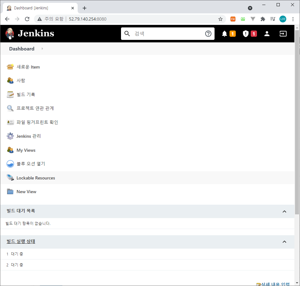Click the 빌드 대기 항목이 없습니다 text
Image resolution: width=300 pixels, height=286 pixels.
(28, 223)
